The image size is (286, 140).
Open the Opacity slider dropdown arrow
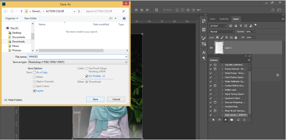[x=255, y=32]
